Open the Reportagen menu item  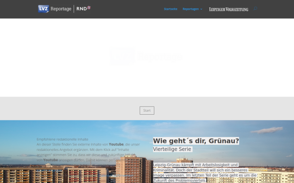191,9
